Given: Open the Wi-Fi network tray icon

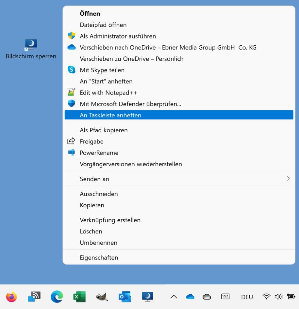Looking at the screenshot, I should 267,297.
